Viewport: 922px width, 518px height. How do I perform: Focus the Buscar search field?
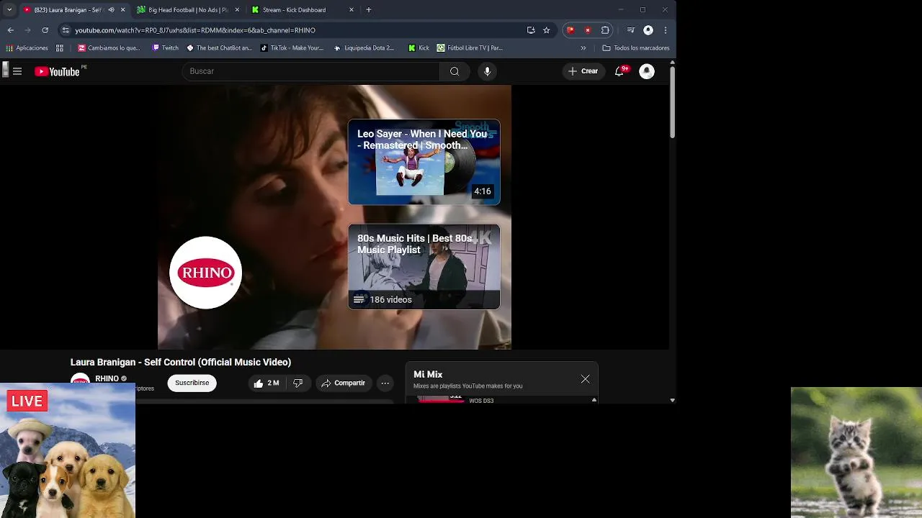pos(311,71)
